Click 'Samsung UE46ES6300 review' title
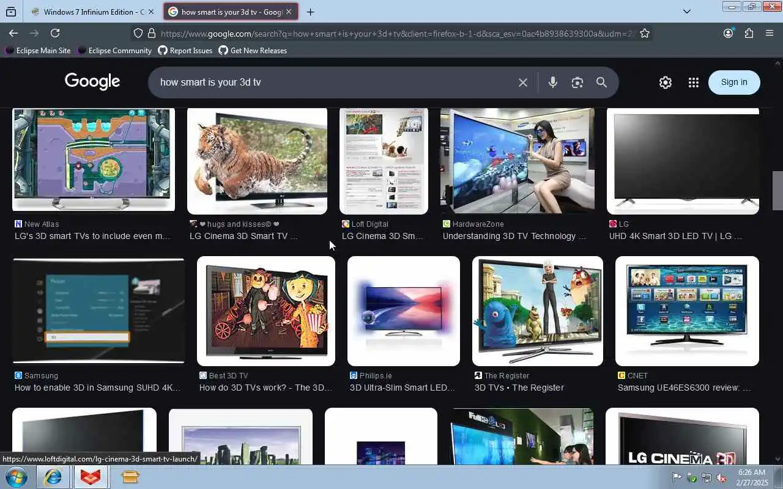 (x=685, y=388)
